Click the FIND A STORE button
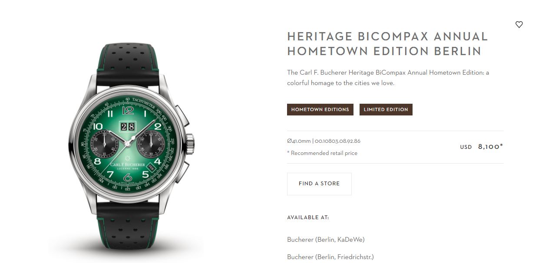This screenshot has width=545, height=263. pos(319,184)
